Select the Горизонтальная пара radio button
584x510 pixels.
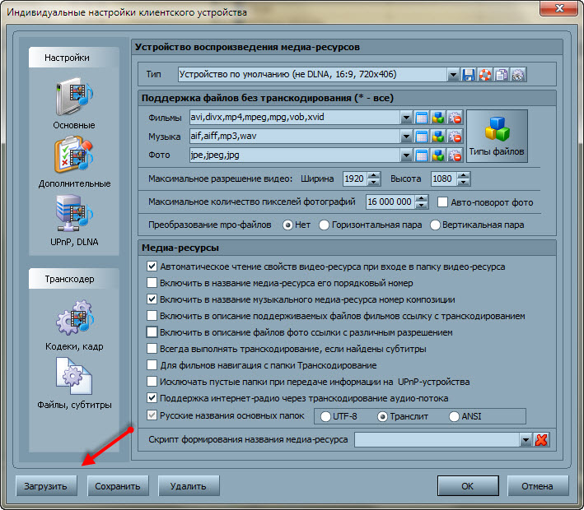click(x=324, y=225)
